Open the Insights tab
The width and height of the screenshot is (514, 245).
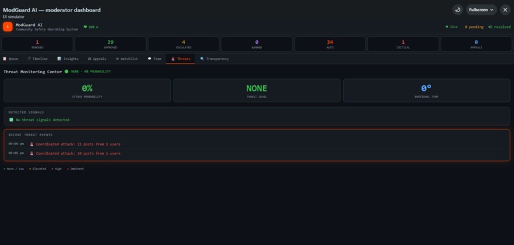[68, 59]
